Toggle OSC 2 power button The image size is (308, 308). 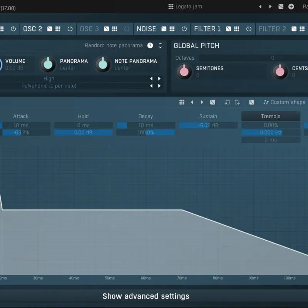pos(70,29)
